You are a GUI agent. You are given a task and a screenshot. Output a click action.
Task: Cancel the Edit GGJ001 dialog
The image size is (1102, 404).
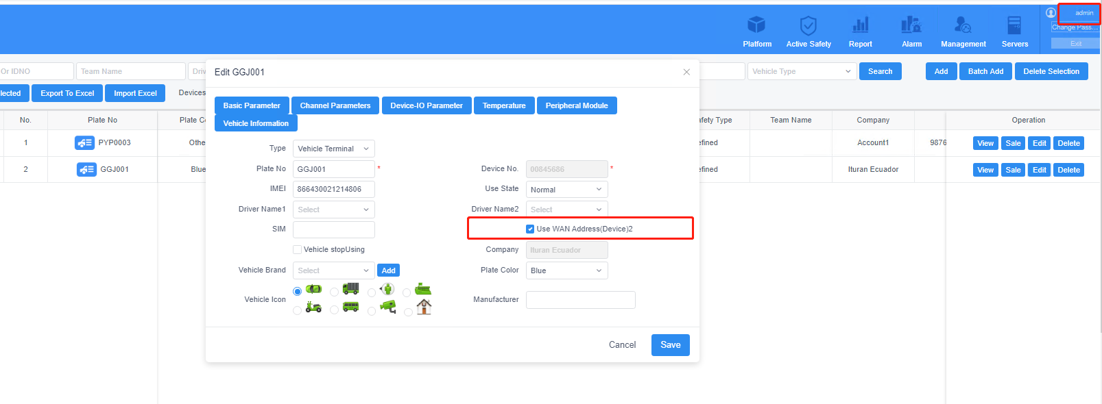pos(623,345)
